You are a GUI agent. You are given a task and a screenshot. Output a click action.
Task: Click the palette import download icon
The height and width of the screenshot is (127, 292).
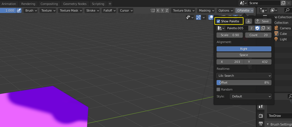click(x=248, y=21)
